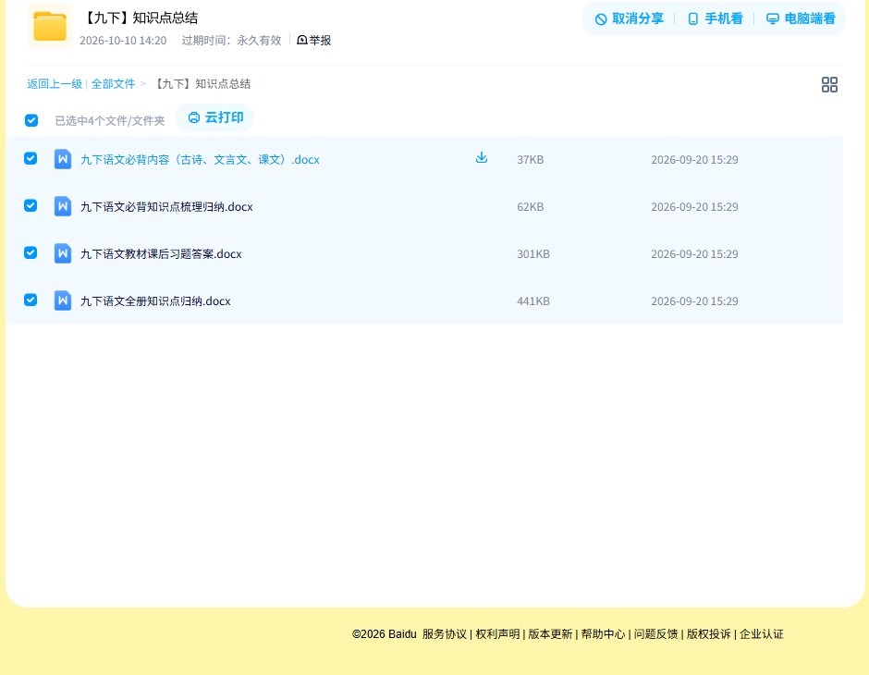
Task: Open 服务协议 footer link
Action: 445,634
